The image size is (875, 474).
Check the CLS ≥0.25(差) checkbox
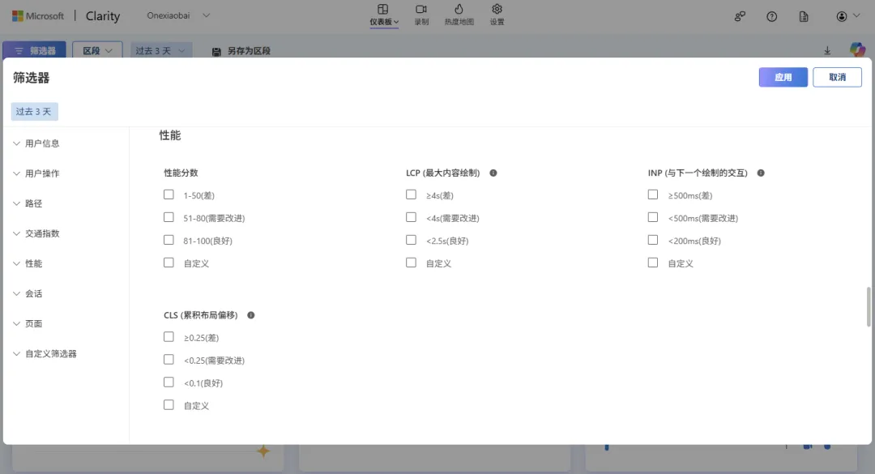coord(169,336)
